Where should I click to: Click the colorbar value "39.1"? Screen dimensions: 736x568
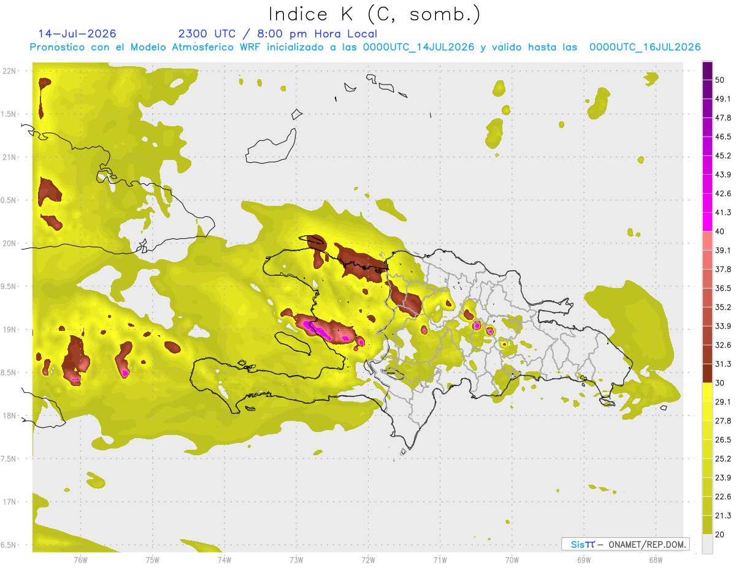(723, 251)
